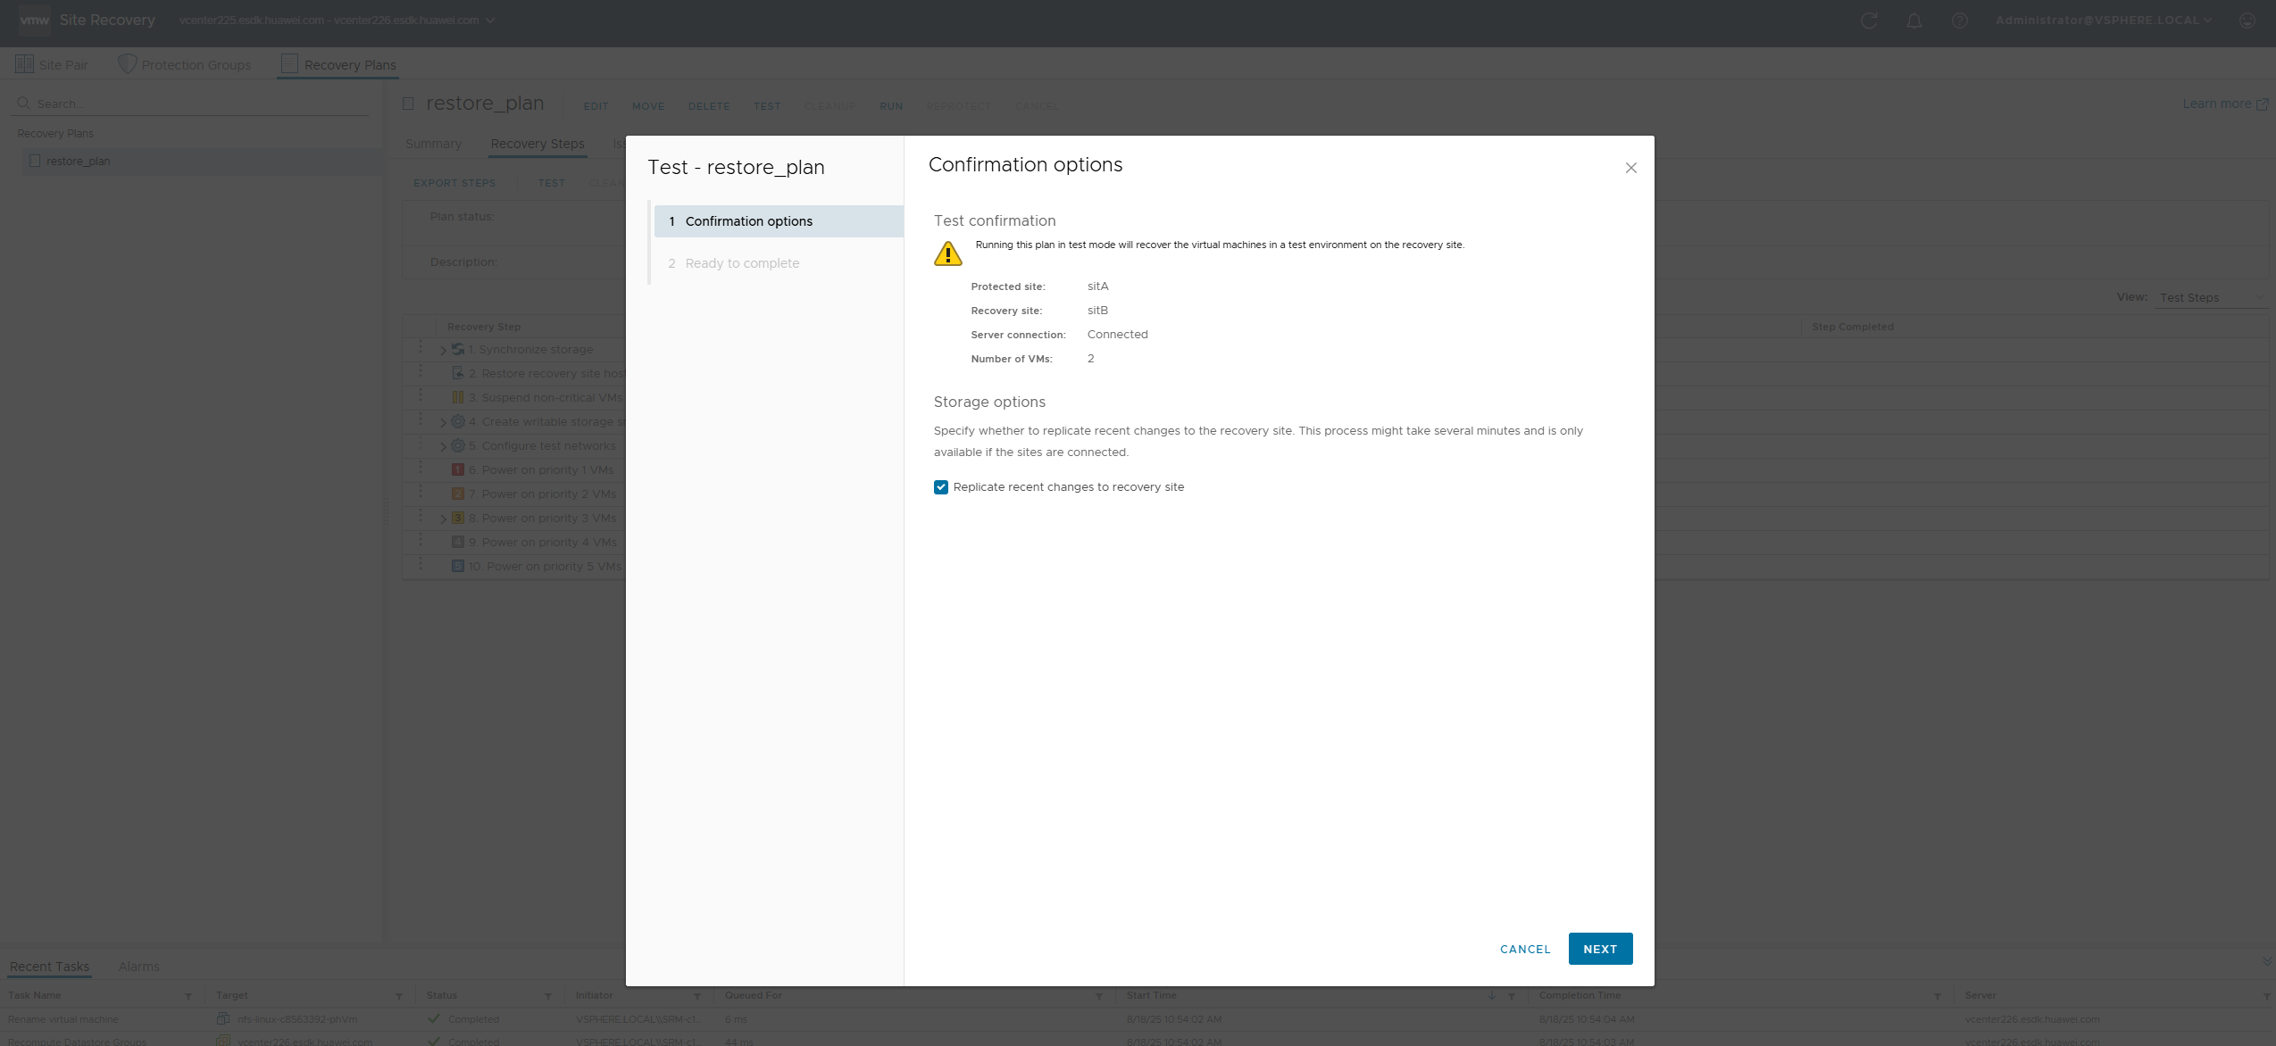Uncheck Replicate recent changes to recovery site

pyautogui.click(x=941, y=487)
